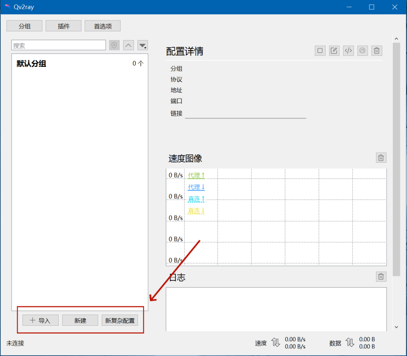Click the 数据 up/down arrows icon

[x=350, y=342]
